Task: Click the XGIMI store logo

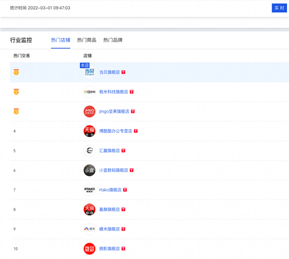Action: pyautogui.click(x=90, y=92)
